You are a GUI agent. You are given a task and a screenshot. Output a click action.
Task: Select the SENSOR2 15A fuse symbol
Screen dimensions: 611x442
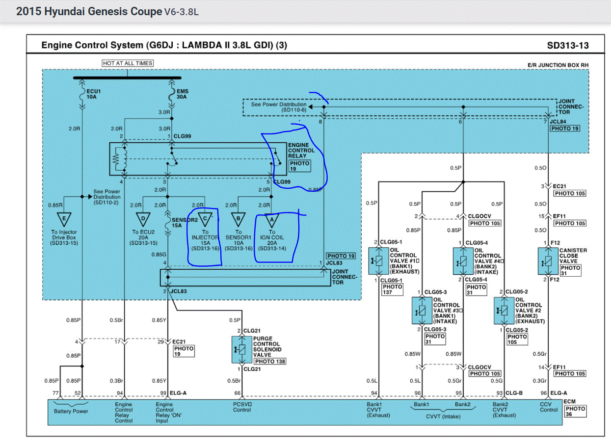click(168, 224)
